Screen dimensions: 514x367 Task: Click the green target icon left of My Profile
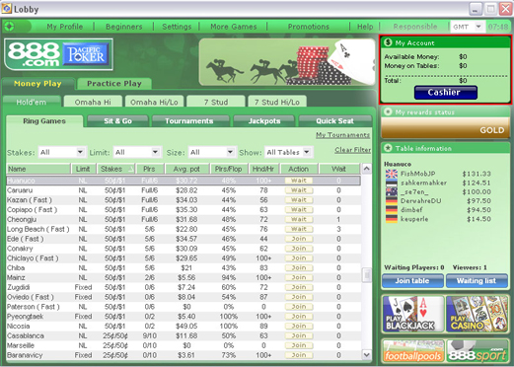tap(9, 27)
